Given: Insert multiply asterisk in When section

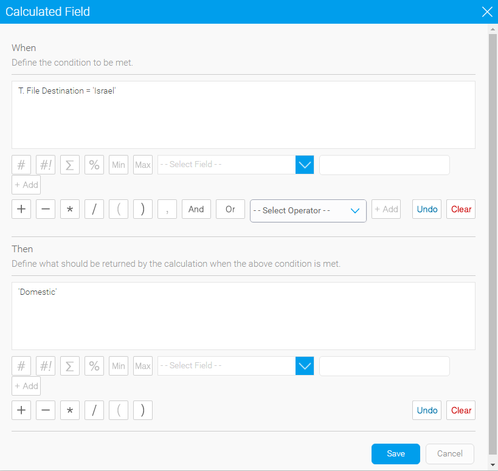Looking at the screenshot, I should (70, 209).
